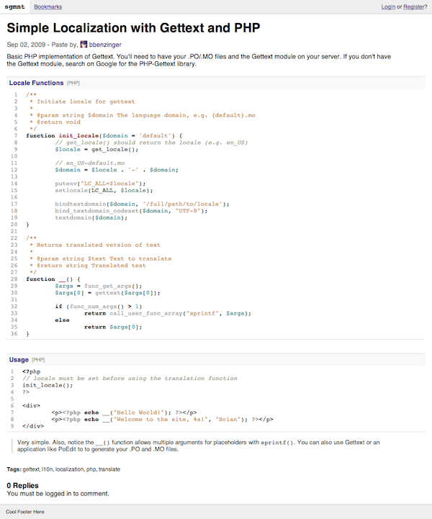Screen dimensions: 432x519
Task: Click the '0 Replies' heading
Action: click(22, 486)
